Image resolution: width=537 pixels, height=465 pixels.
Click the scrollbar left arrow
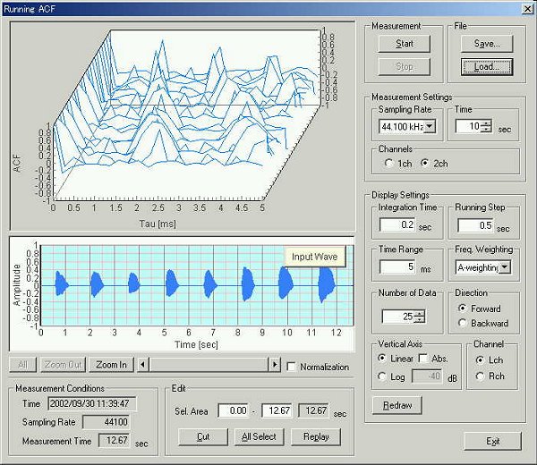click(x=142, y=365)
